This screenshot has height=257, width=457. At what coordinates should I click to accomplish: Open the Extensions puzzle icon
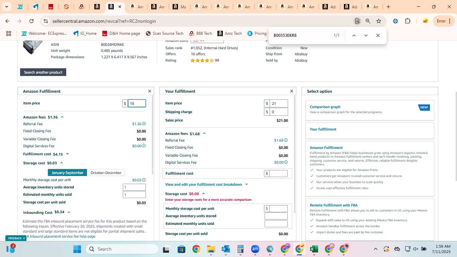coord(407,21)
